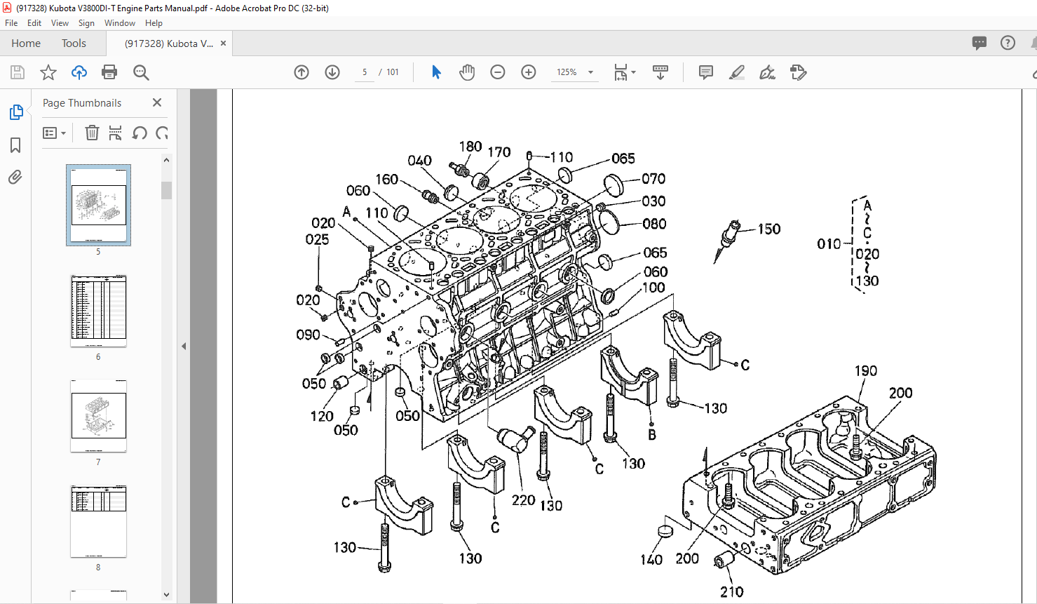The image size is (1037, 604).
Task: Select the Highlight text pen tool
Action: [x=737, y=72]
